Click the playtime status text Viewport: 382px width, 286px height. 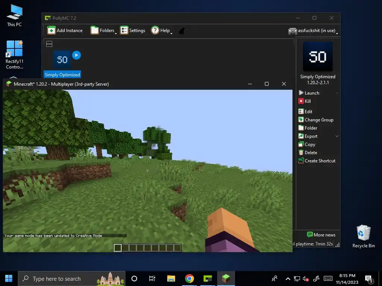[x=314, y=244]
